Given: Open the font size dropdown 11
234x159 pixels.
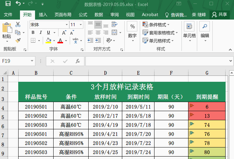Looking at the screenshot, I should pos(81,24).
